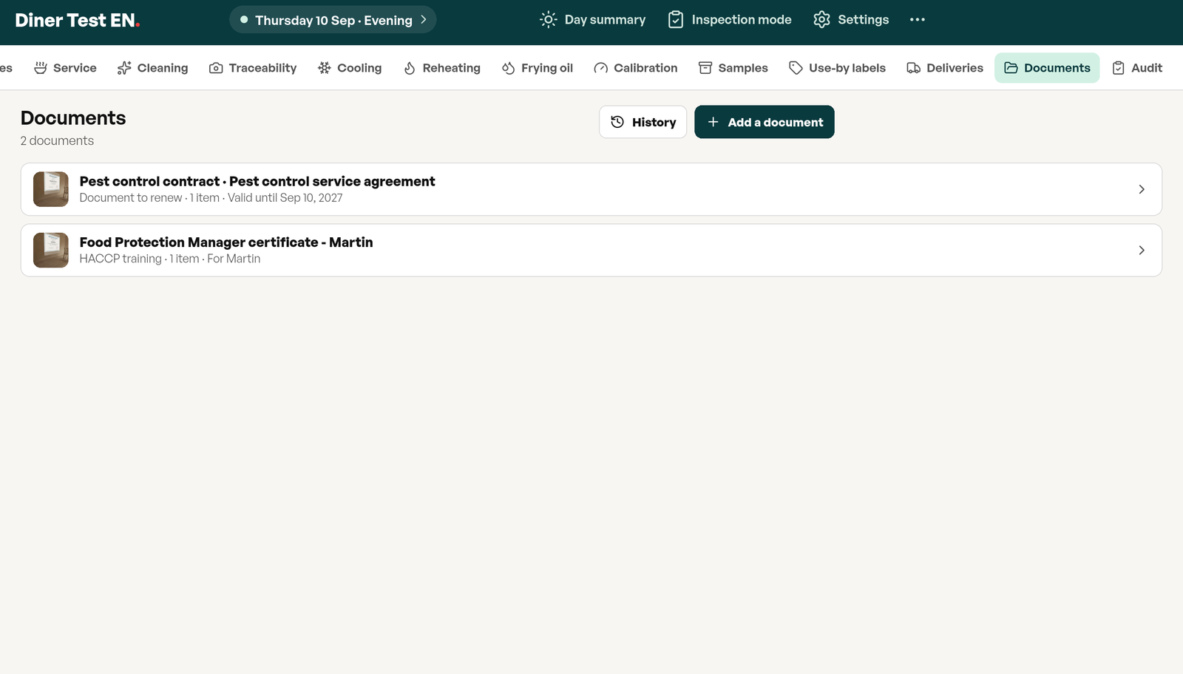Click the Audit clipboard icon
The image size is (1183, 674).
(1119, 68)
